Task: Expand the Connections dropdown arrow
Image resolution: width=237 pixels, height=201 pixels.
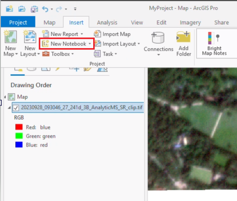Action: coord(158,55)
